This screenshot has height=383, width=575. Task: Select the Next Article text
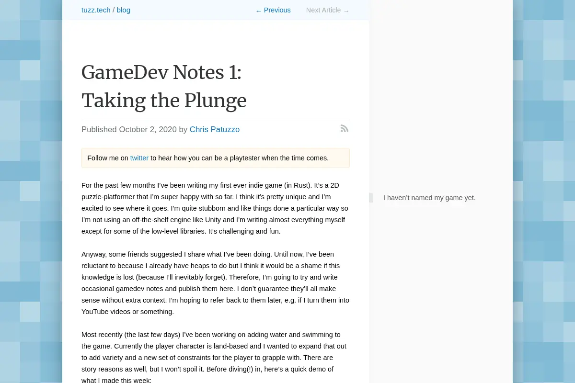click(x=323, y=10)
